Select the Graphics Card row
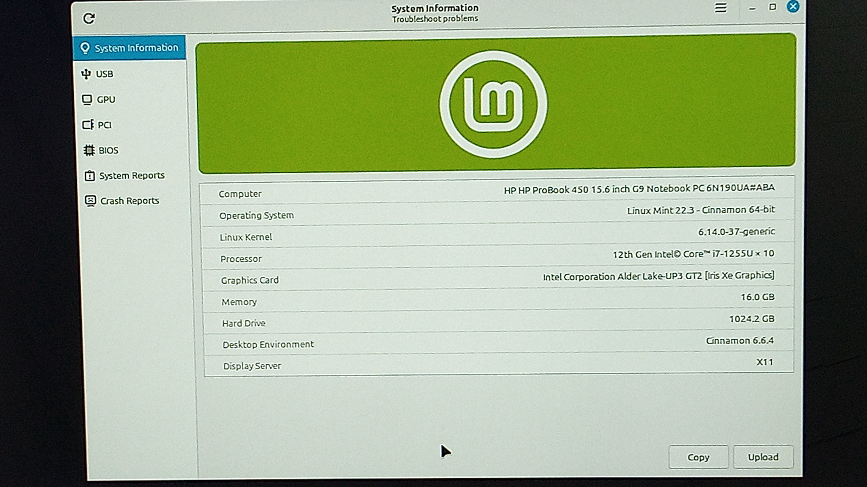The height and width of the screenshot is (487, 867). pyautogui.click(x=497, y=278)
